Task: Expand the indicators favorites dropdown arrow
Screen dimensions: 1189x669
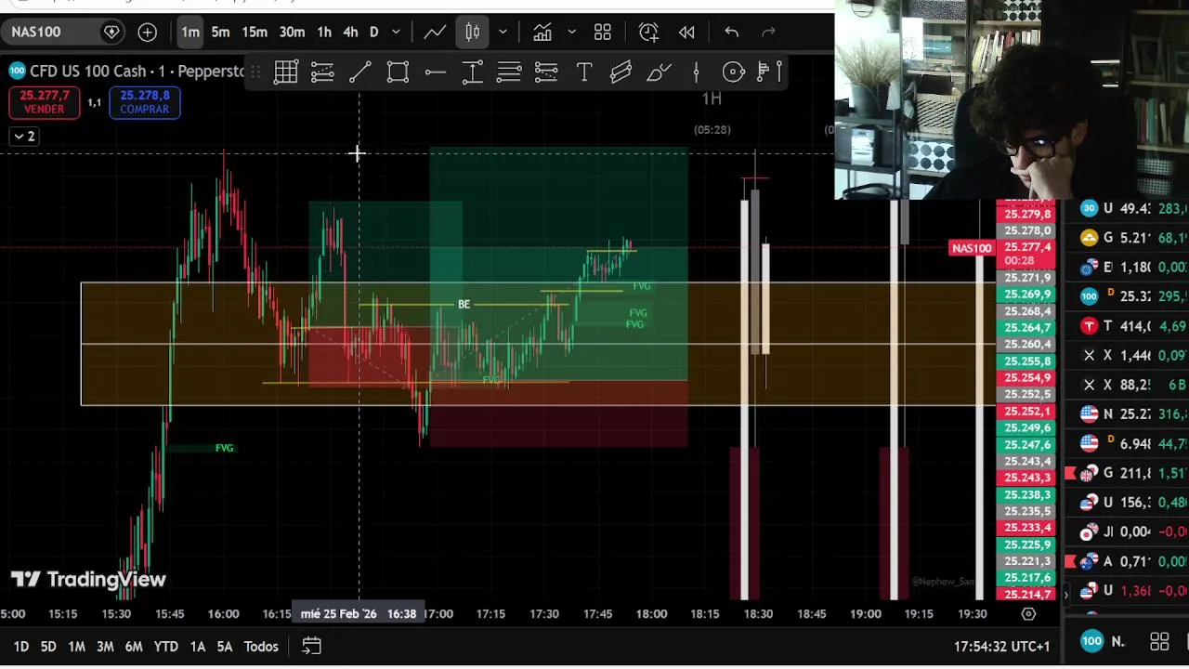Action: [x=571, y=32]
